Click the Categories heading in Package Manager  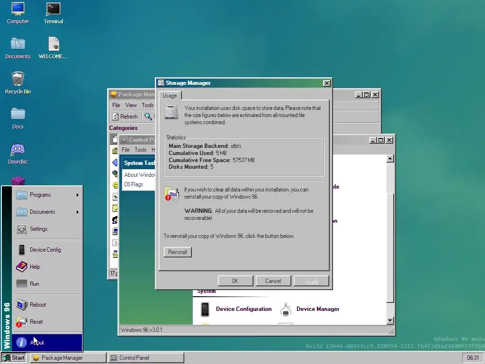(x=123, y=128)
